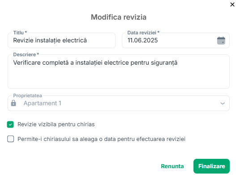Click the lock icon beside Apartament 1
Screen dimensions: 236x178
click(13, 103)
